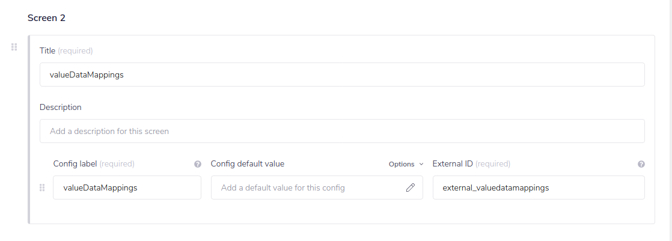Open the Options dropdown

402,164
